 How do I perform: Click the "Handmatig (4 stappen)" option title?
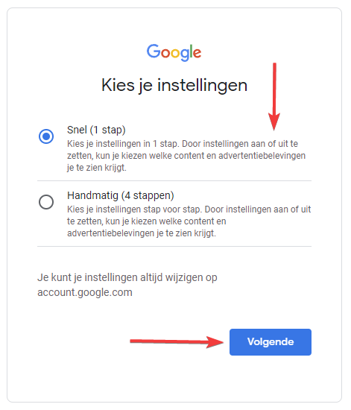click(x=121, y=195)
